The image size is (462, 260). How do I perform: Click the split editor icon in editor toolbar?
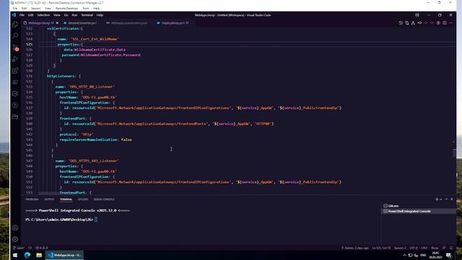tap(445, 23)
